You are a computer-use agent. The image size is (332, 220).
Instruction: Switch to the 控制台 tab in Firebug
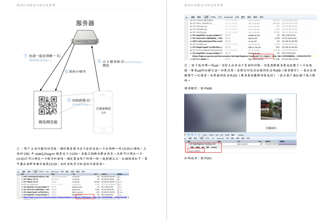coord(205,135)
